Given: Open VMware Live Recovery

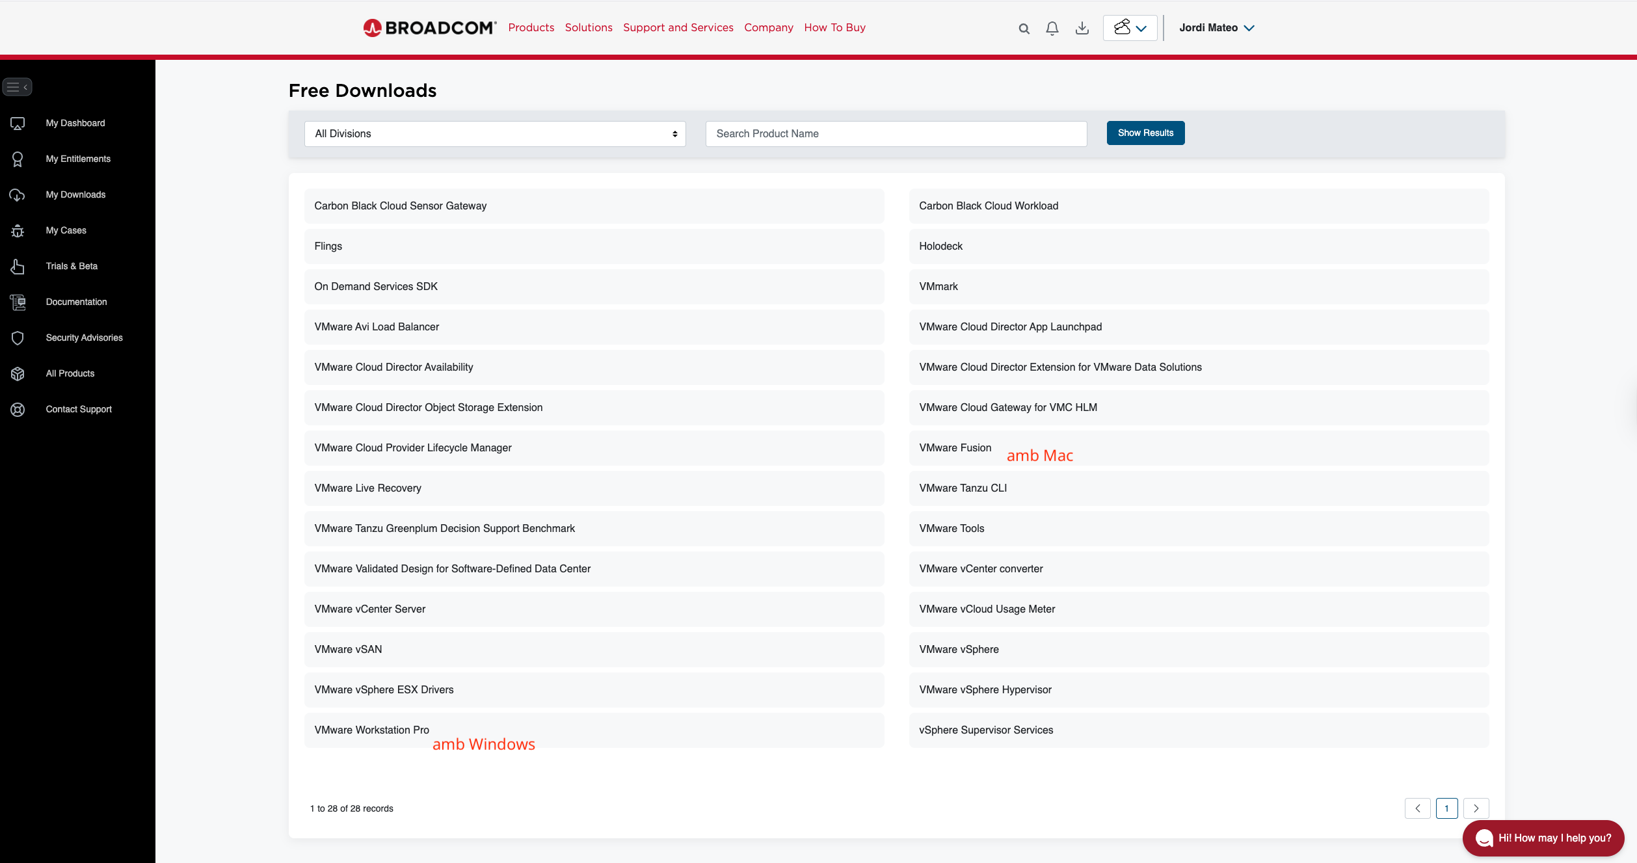Looking at the screenshot, I should (594, 488).
